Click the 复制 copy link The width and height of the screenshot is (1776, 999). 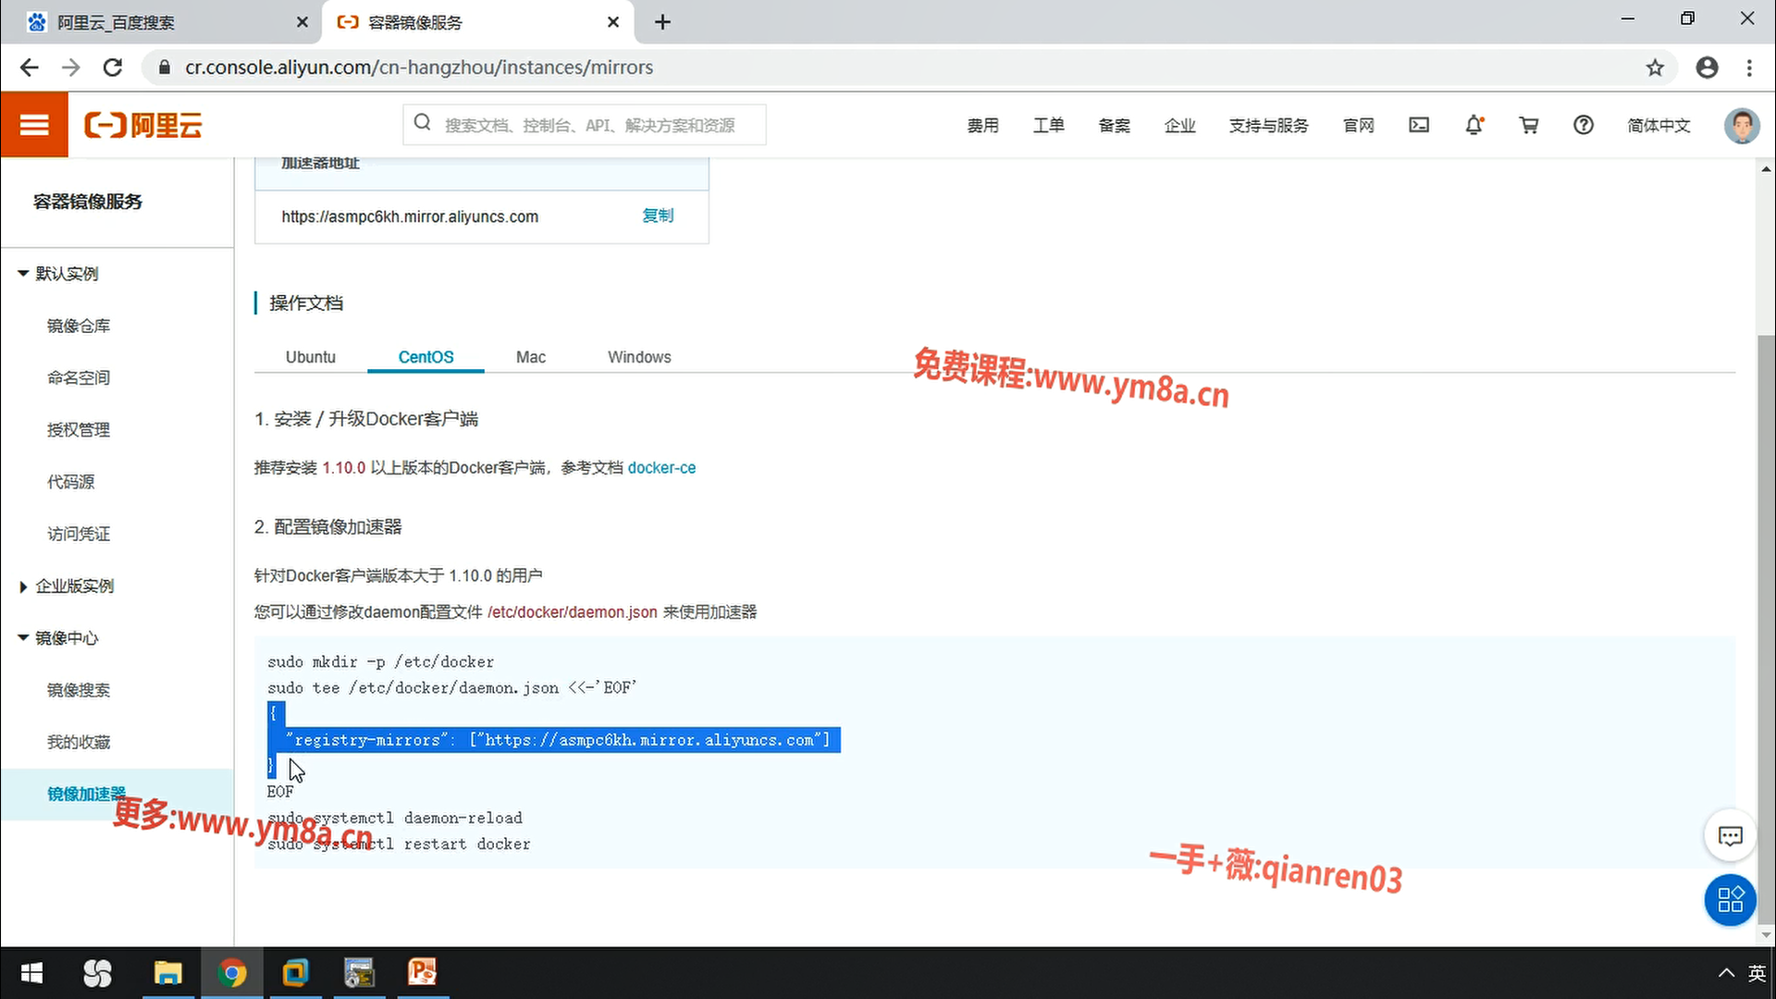(x=658, y=216)
